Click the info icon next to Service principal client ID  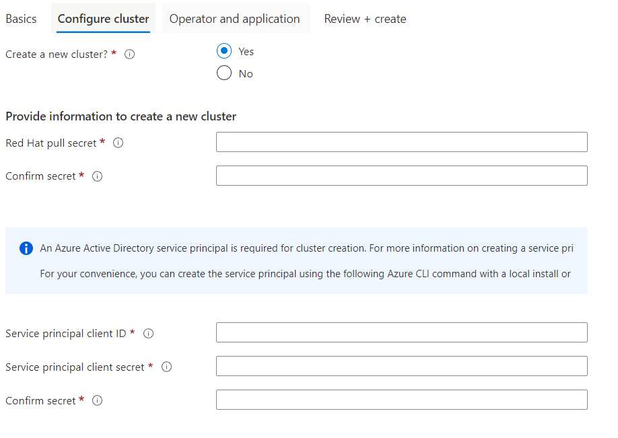tap(148, 332)
